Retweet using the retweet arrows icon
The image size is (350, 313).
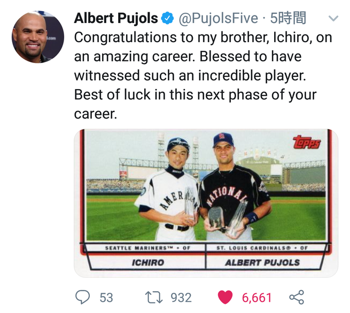(x=154, y=297)
